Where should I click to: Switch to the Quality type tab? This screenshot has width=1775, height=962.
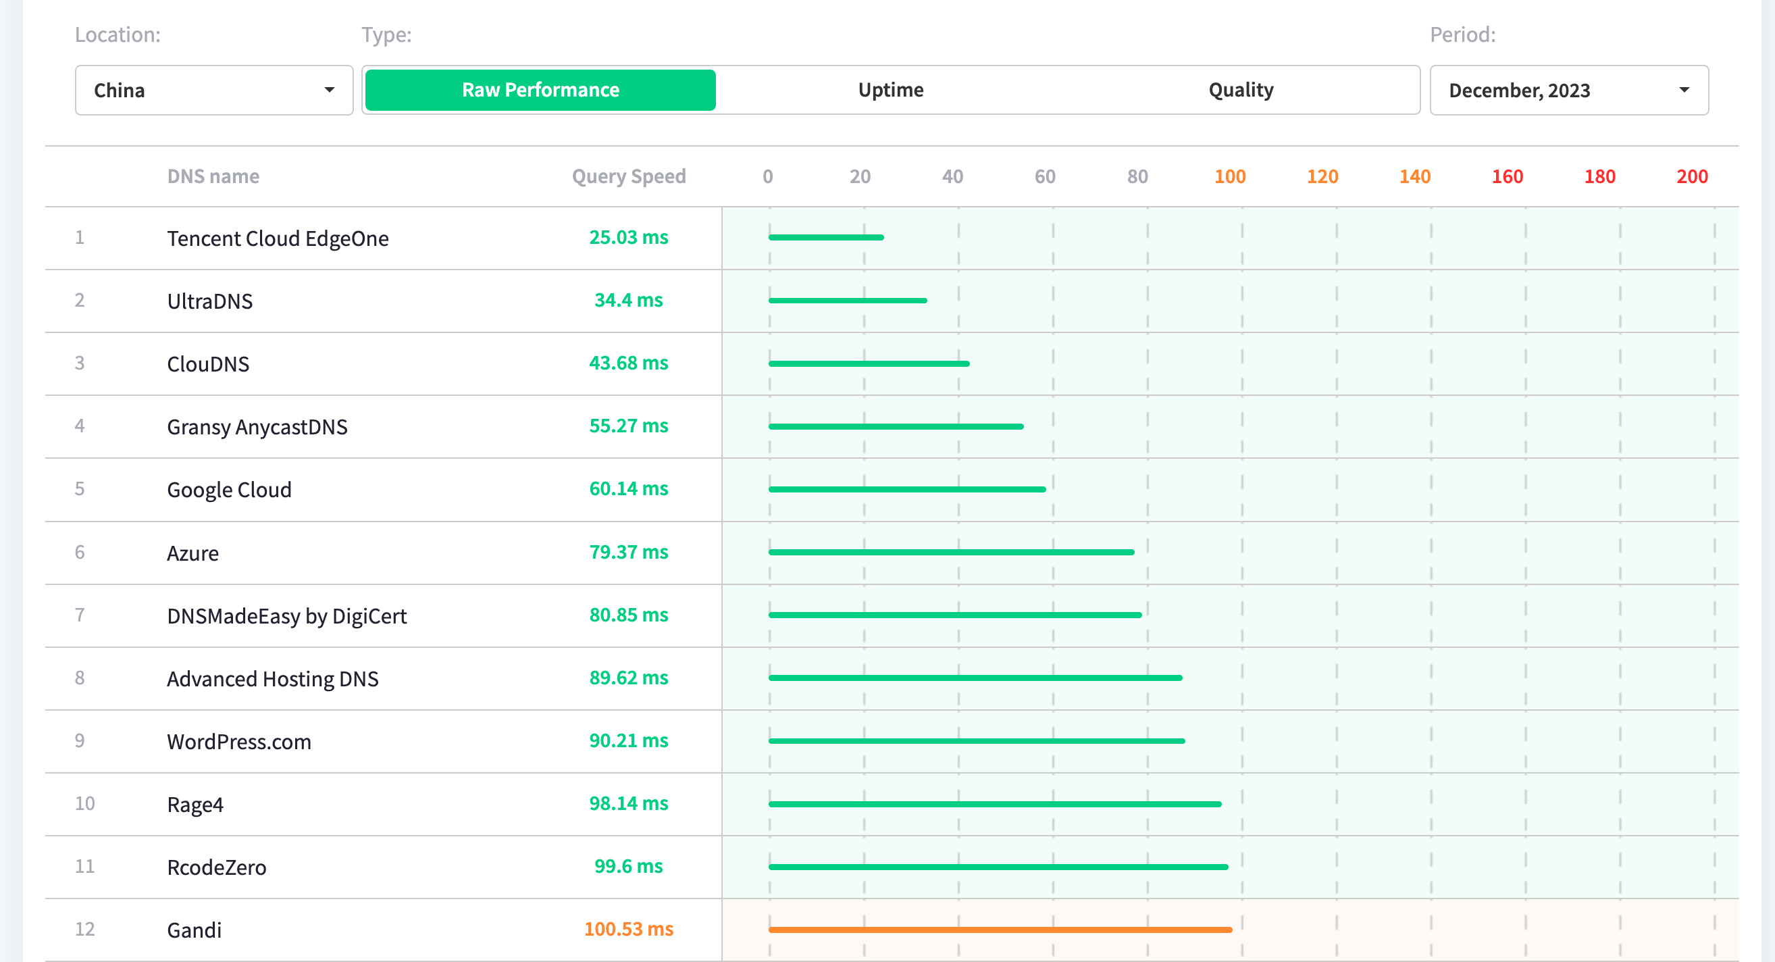tap(1240, 91)
